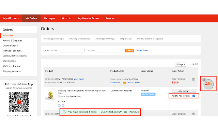Open Account tab
This screenshot has height=136, width=218.
point(110,18)
